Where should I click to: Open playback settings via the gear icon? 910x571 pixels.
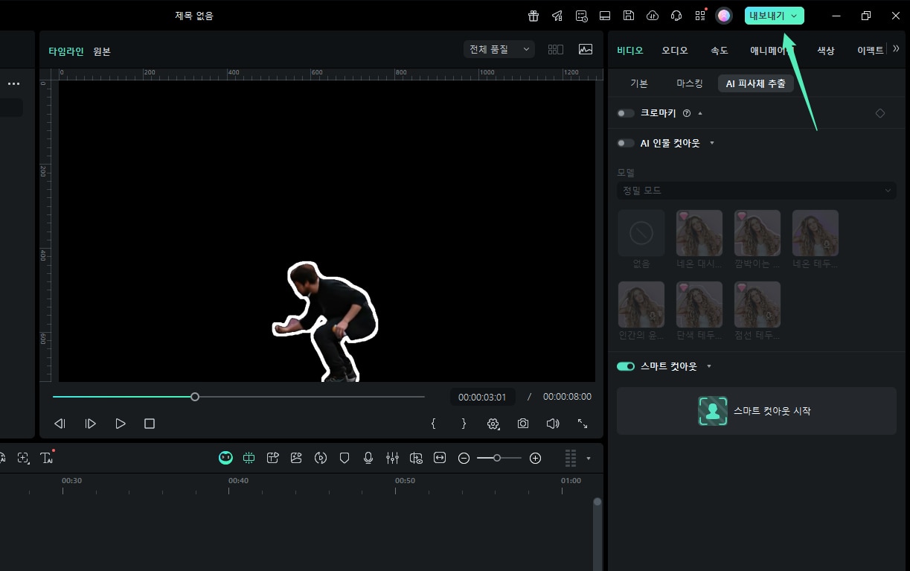point(493,423)
